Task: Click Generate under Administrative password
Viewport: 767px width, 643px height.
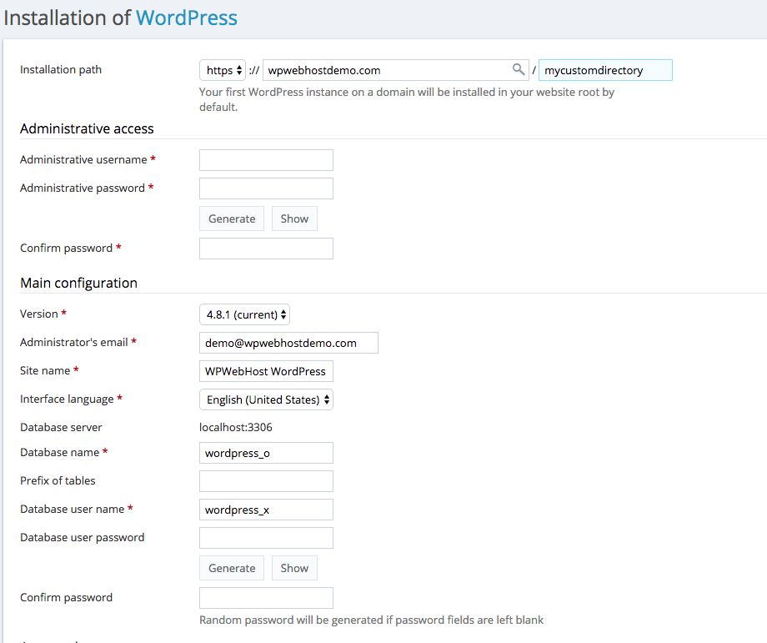Action: point(232,219)
